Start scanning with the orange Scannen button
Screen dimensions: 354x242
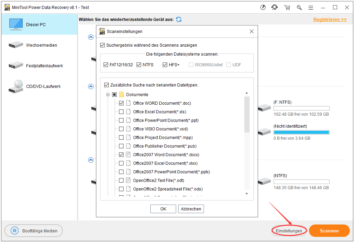point(329,231)
